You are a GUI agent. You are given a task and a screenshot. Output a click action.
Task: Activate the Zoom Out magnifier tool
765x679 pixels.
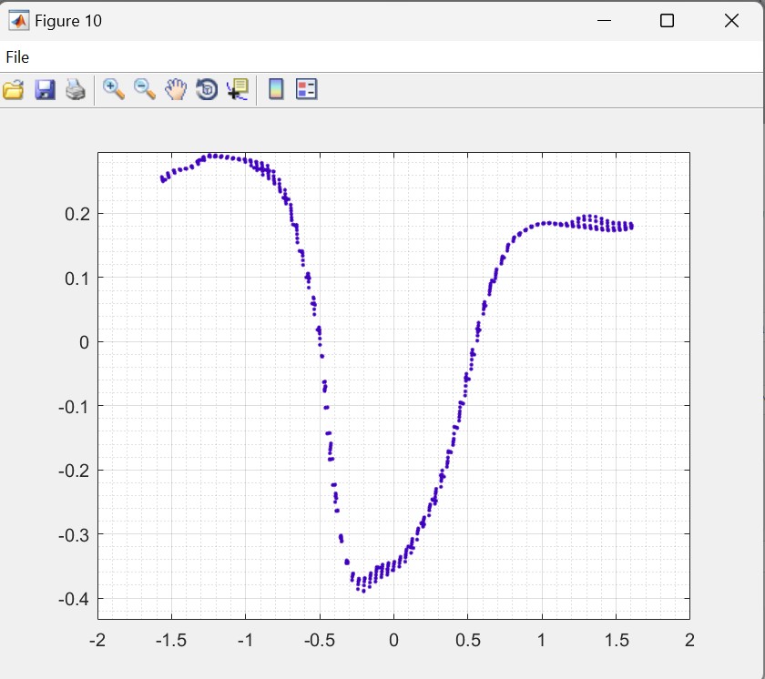coord(145,89)
